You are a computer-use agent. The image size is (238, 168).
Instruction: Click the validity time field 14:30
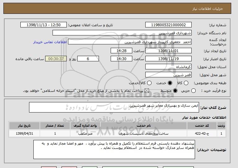[121, 59]
